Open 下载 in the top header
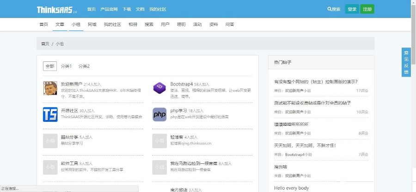 127,9
